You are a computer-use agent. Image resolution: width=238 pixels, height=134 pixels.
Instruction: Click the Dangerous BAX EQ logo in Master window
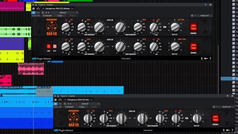point(52,27)
